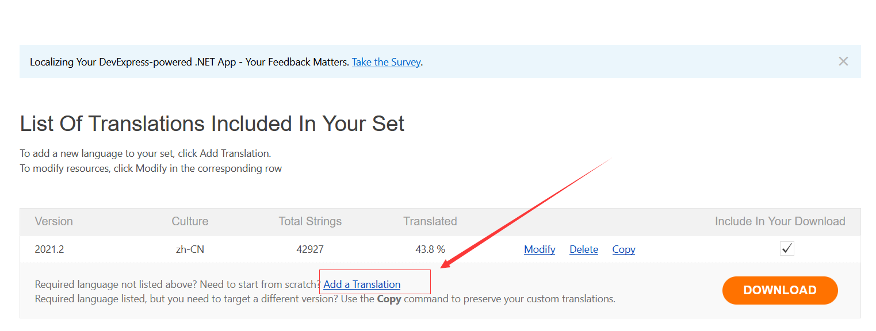
Task: Uncheck Include In Your Download for zh-CN
Action: click(787, 249)
